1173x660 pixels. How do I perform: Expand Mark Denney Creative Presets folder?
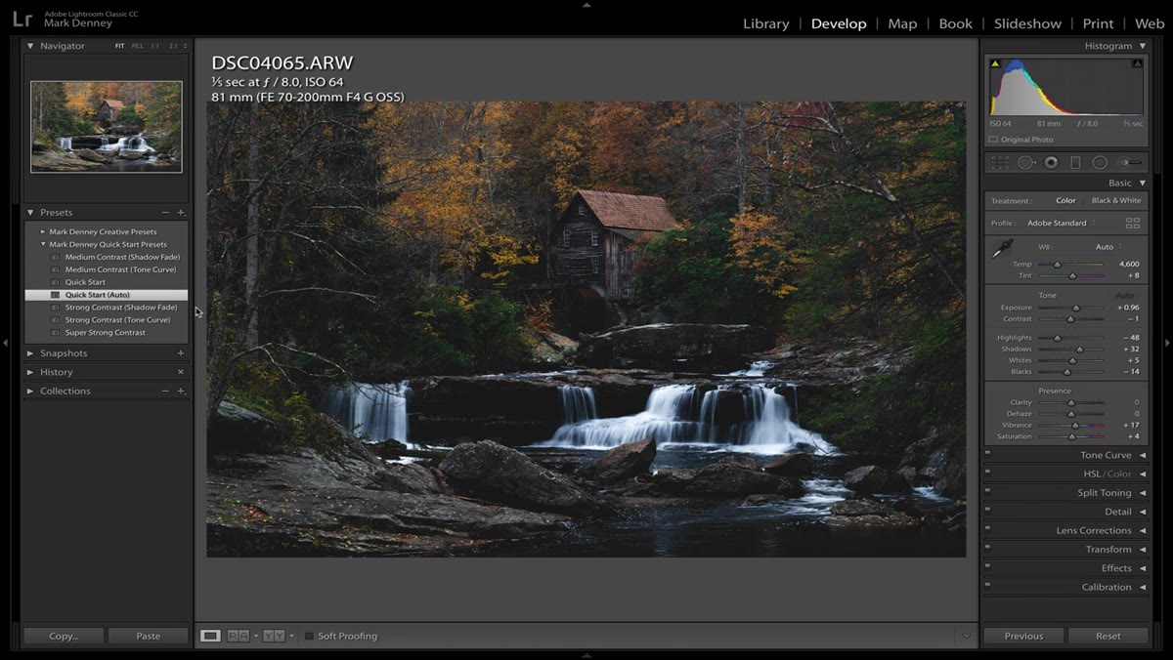[x=43, y=232]
